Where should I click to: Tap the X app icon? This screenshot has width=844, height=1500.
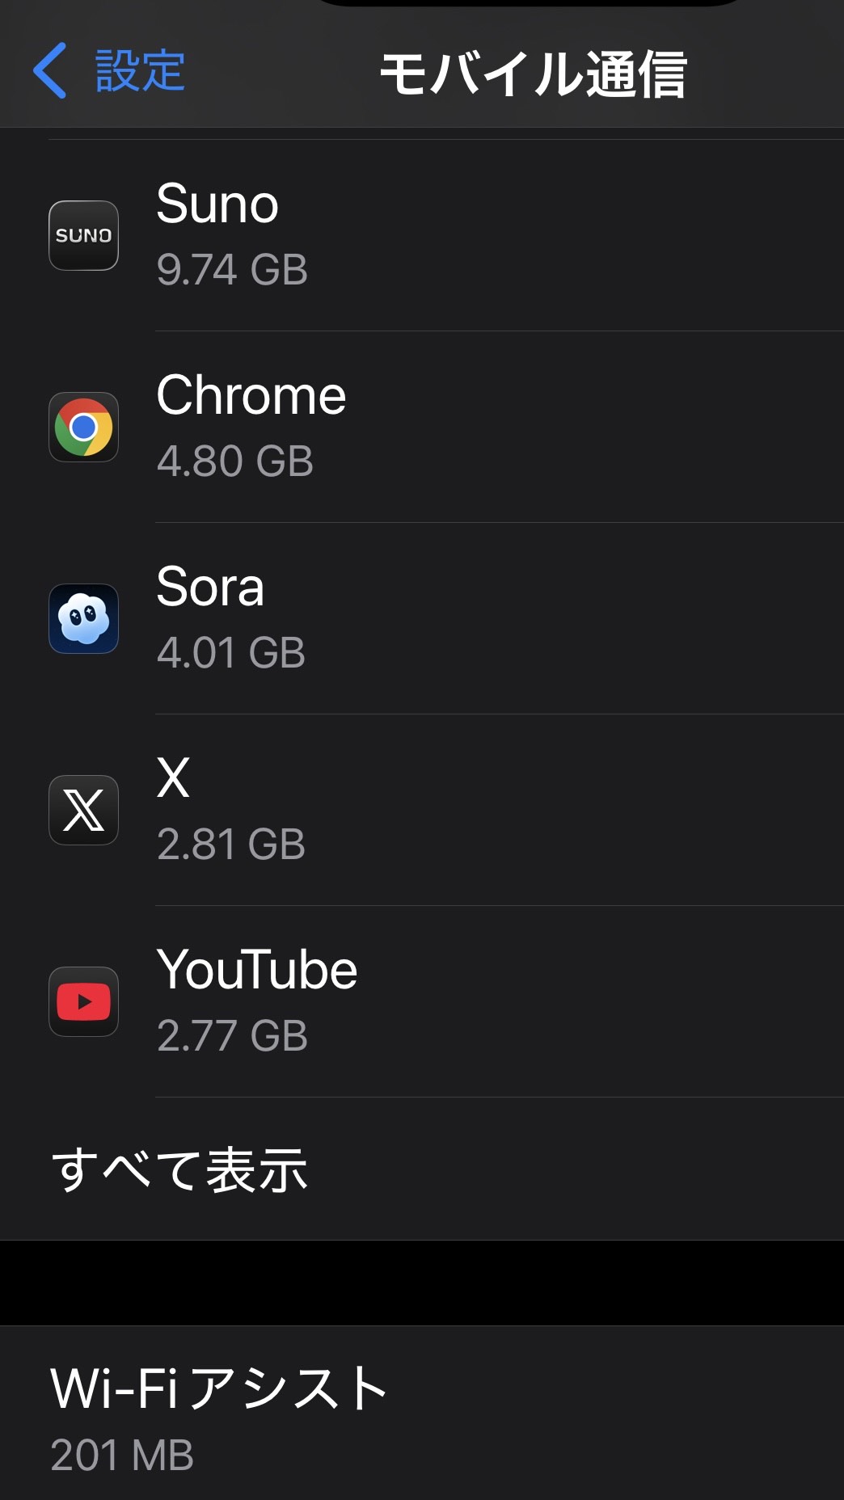pos(83,810)
